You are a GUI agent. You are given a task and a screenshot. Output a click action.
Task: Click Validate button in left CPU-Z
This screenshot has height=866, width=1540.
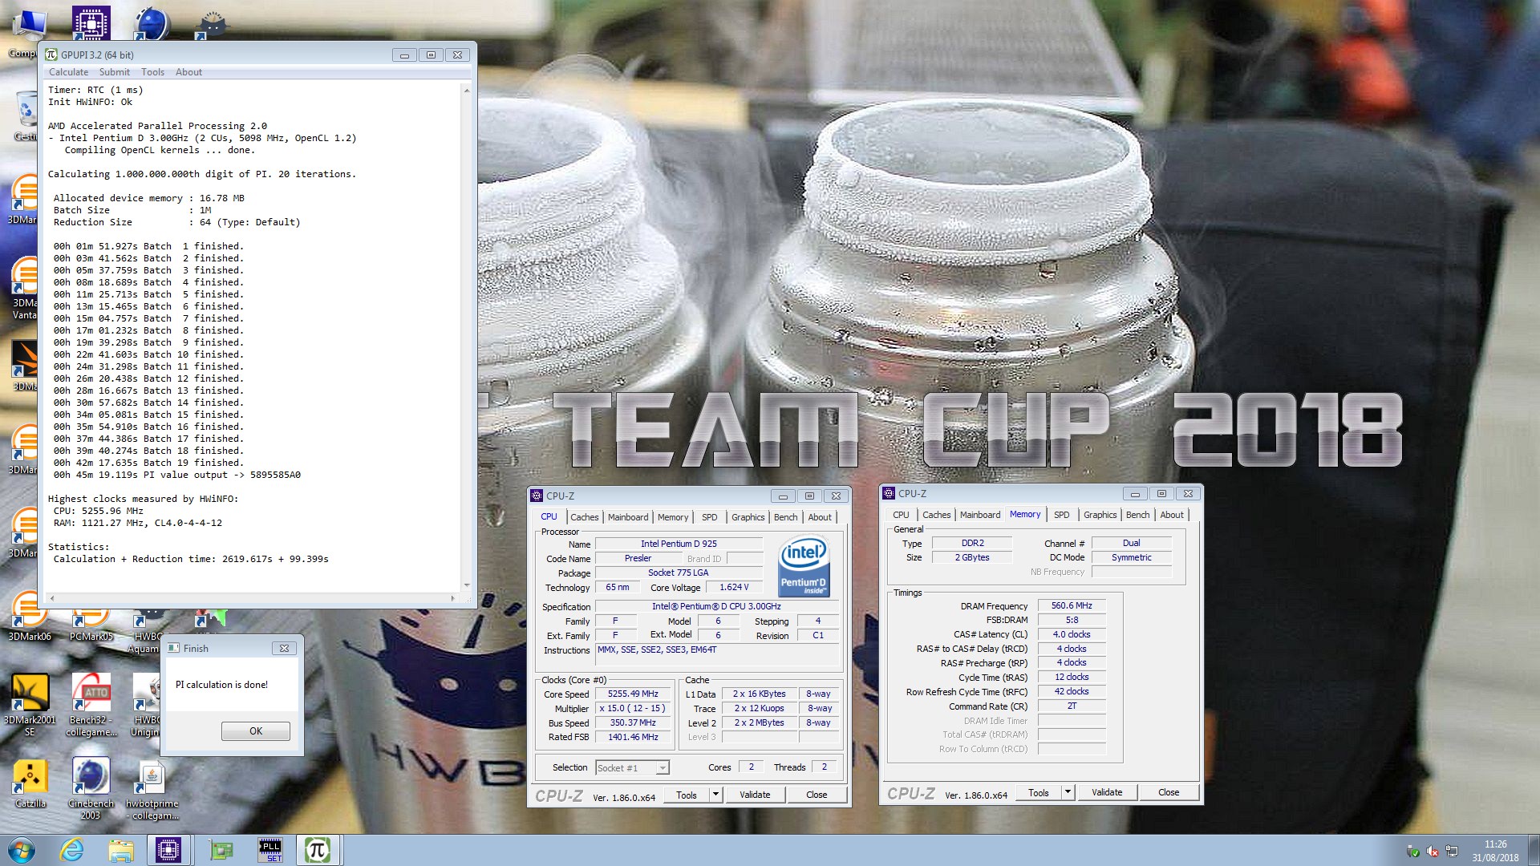[x=755, y=795]
